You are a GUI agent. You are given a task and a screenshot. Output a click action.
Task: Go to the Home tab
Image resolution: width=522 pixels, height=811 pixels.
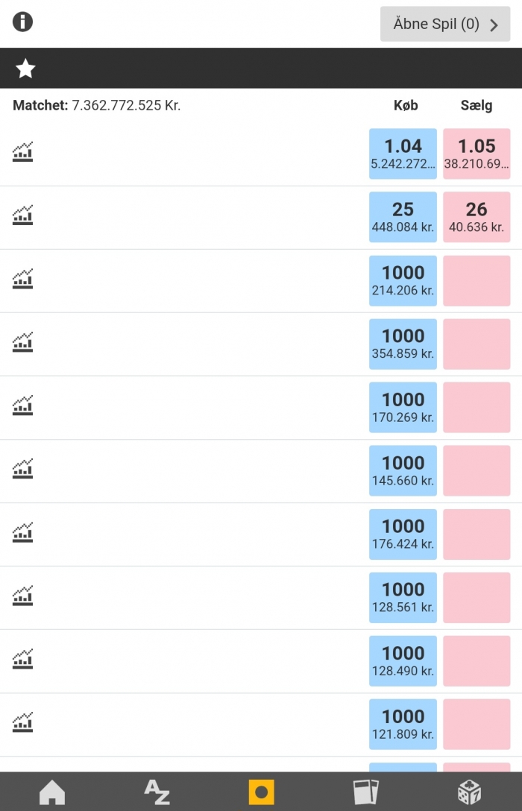coord(52,792)
